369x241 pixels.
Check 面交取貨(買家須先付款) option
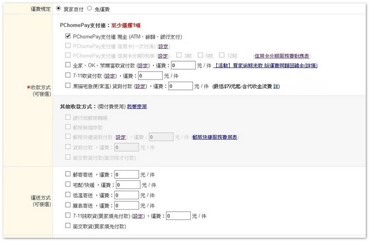68,226
